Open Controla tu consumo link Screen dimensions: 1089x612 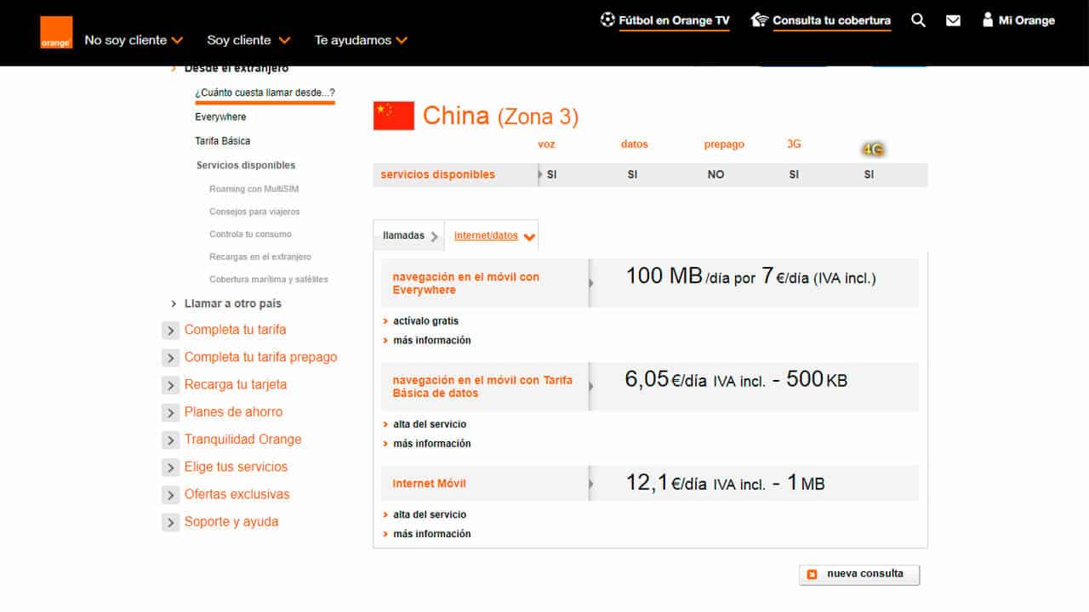(250, 234)
